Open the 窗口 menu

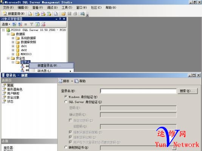82,8
